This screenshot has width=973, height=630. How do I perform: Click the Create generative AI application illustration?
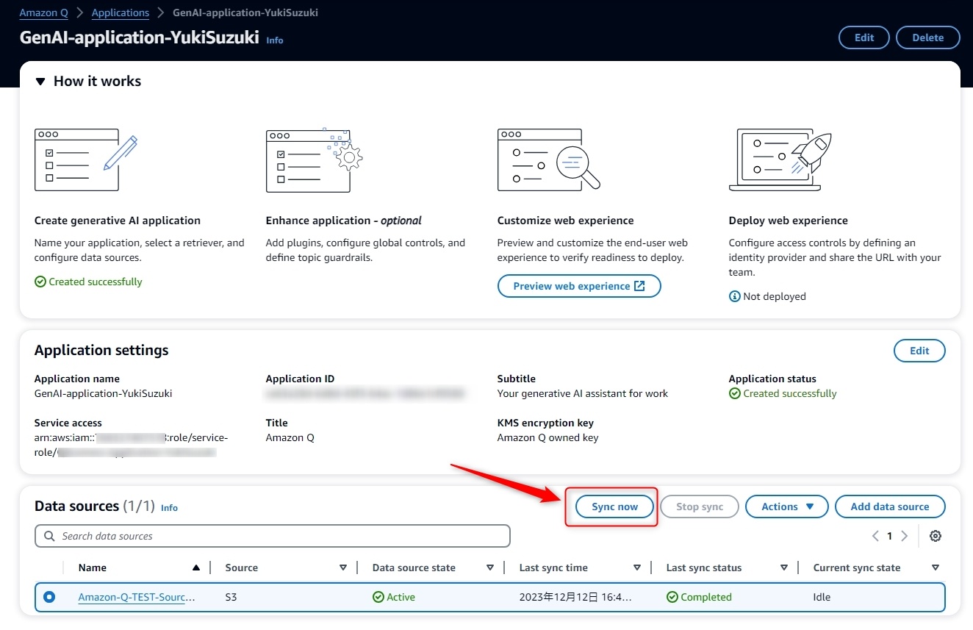[86, 160]
